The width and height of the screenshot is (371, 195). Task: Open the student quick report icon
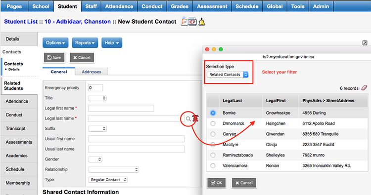point(185,22)
